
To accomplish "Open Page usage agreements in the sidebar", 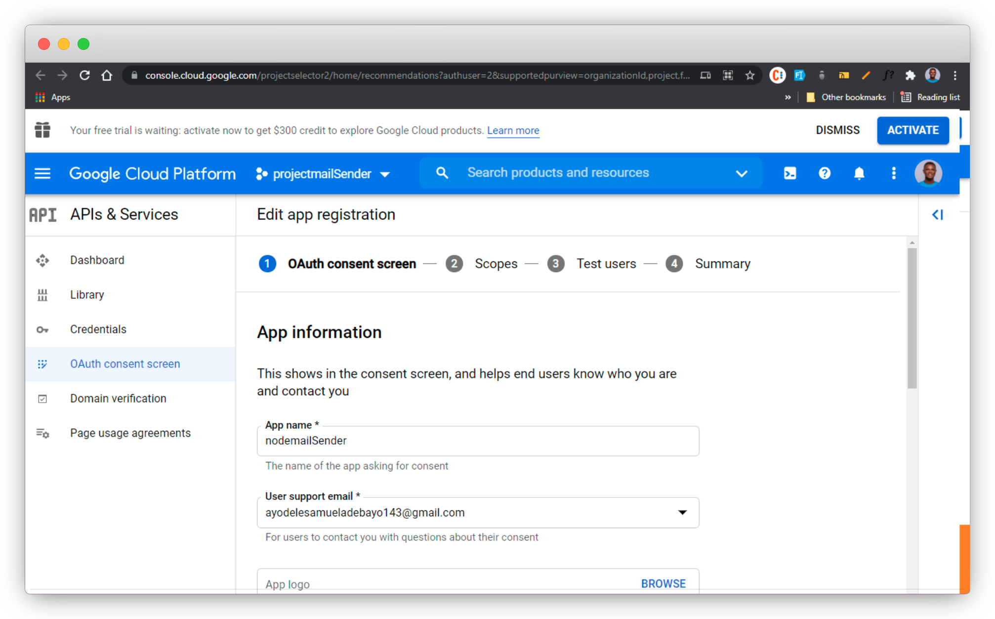I will pos(130,433).
